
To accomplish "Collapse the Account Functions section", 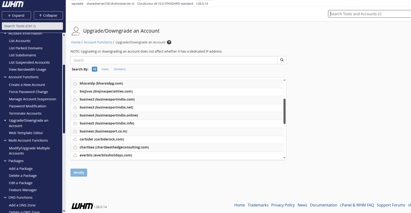I will coord(5,77).
